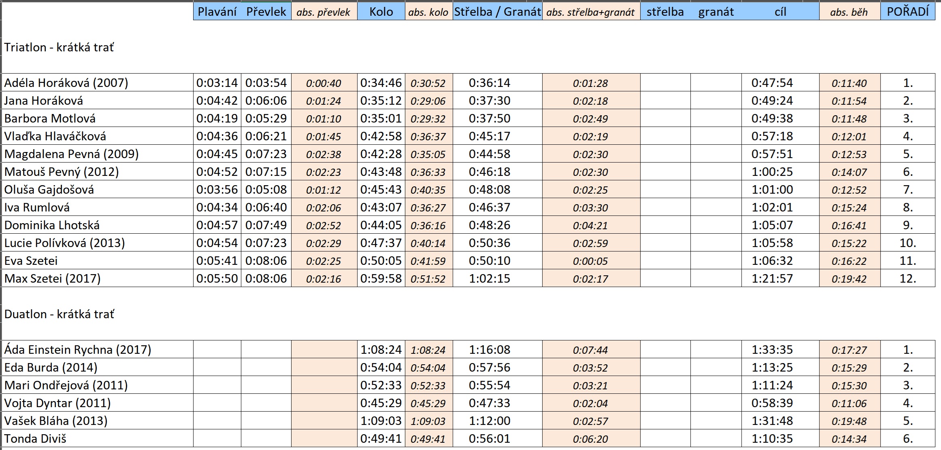Click the abs. kolo header cell
The image size is (941, 450).
point(428,12)
